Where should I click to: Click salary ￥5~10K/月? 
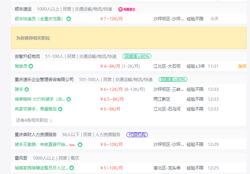point(111,168)
